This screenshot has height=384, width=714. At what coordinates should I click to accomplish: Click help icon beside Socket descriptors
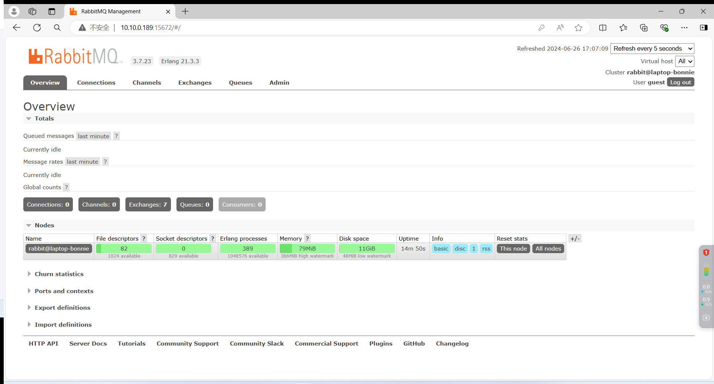pyautogui.click(x=212, y=238)
